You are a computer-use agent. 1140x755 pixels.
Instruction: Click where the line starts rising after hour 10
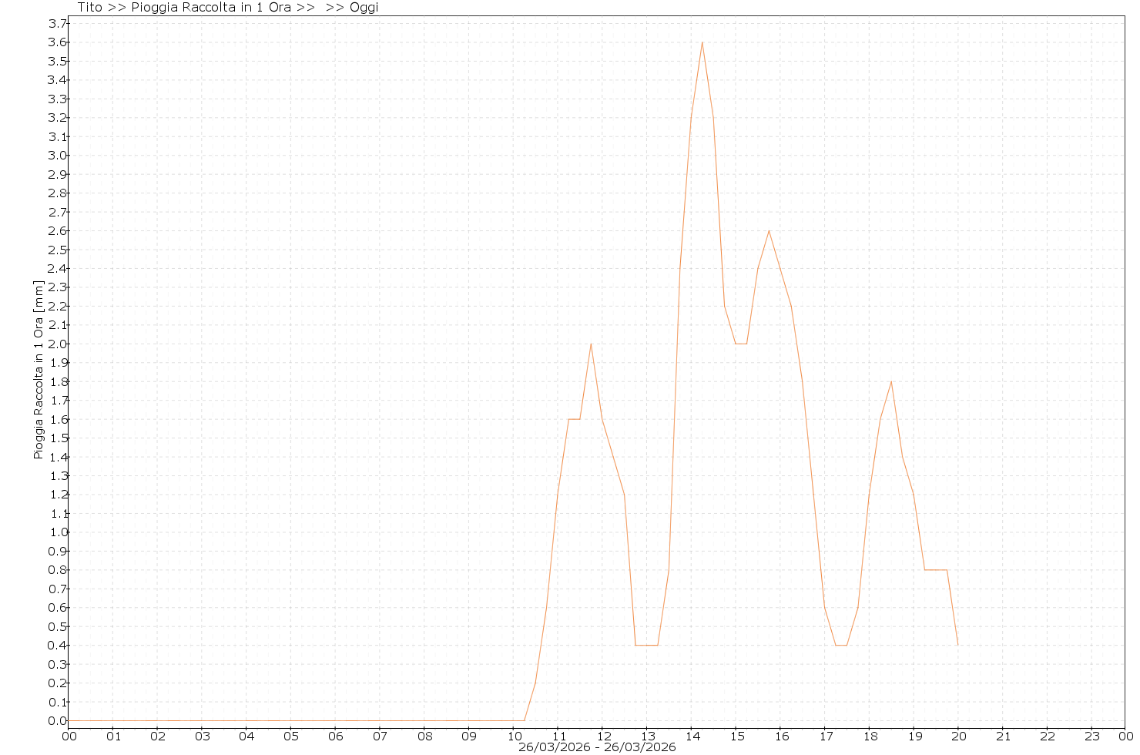[525, 720]
